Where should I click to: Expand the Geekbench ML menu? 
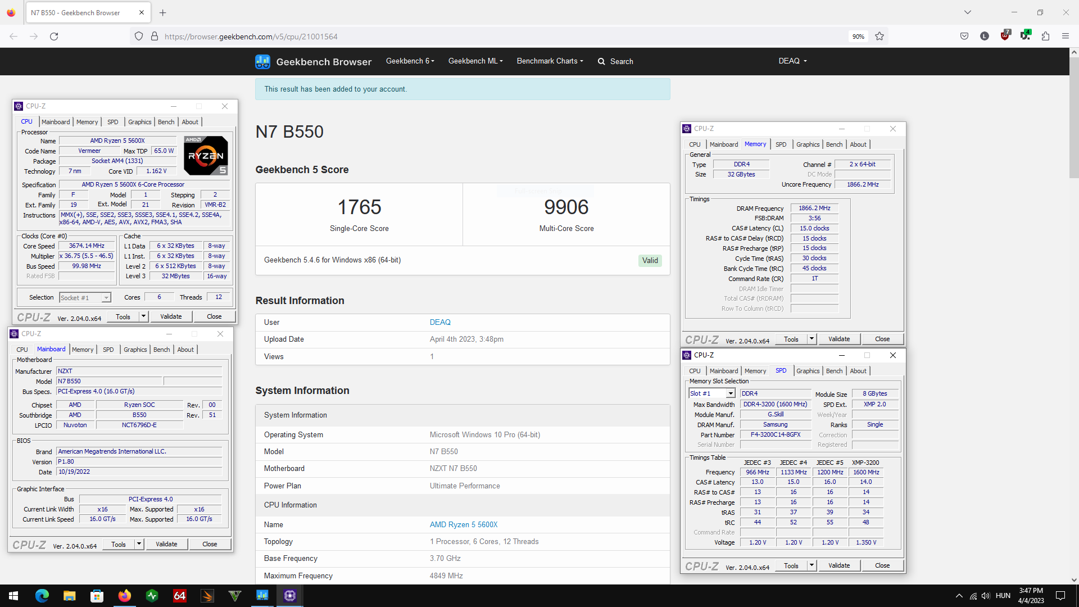click(x=475, y=61)
